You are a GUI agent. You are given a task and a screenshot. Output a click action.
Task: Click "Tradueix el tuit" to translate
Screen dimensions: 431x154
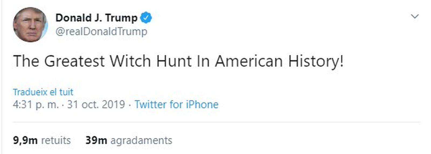coord(43,92)
